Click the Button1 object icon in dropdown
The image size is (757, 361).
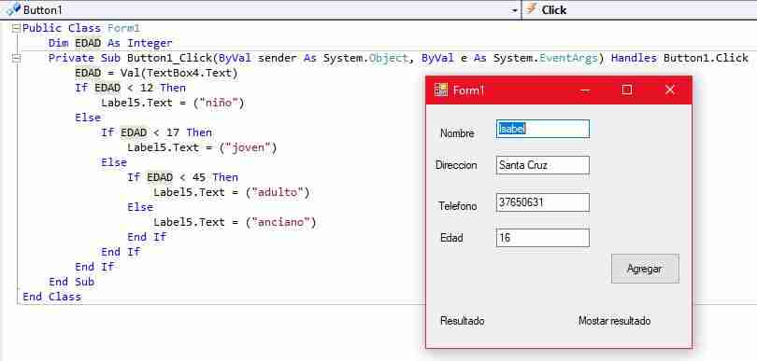click(x=13, y=9)
